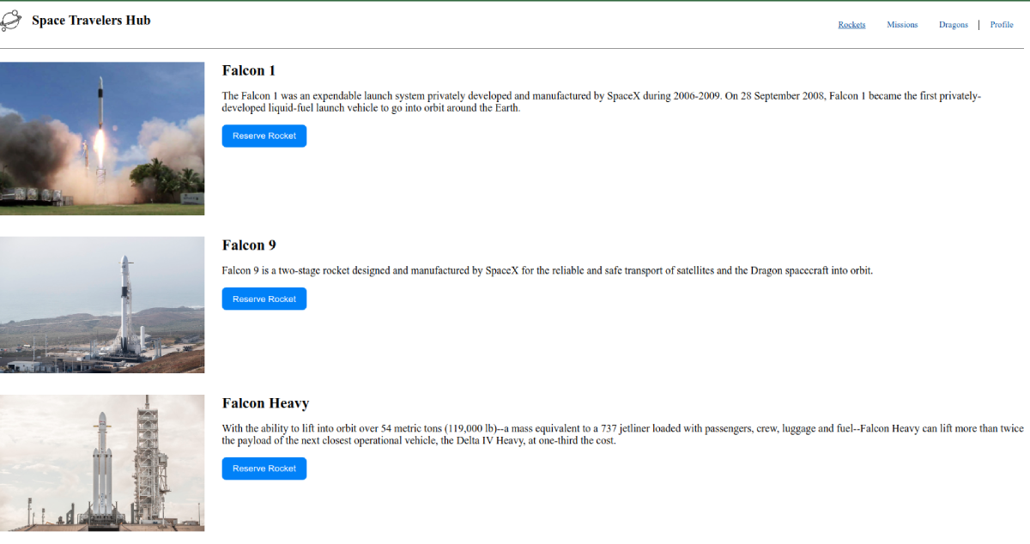Select the Falcon 9 launchpad image
1030x544 pixels.
click(102, 305)
